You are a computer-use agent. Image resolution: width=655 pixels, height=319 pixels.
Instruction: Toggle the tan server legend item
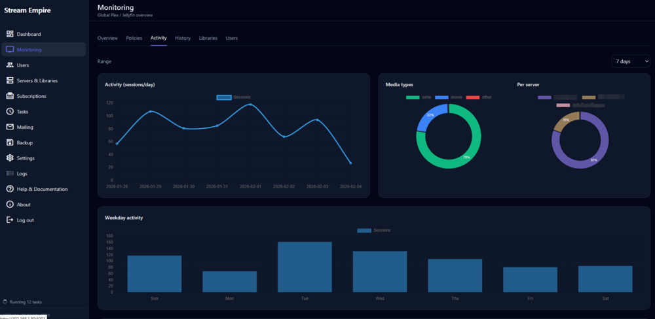pyautogui.click(x=603, y=97)
